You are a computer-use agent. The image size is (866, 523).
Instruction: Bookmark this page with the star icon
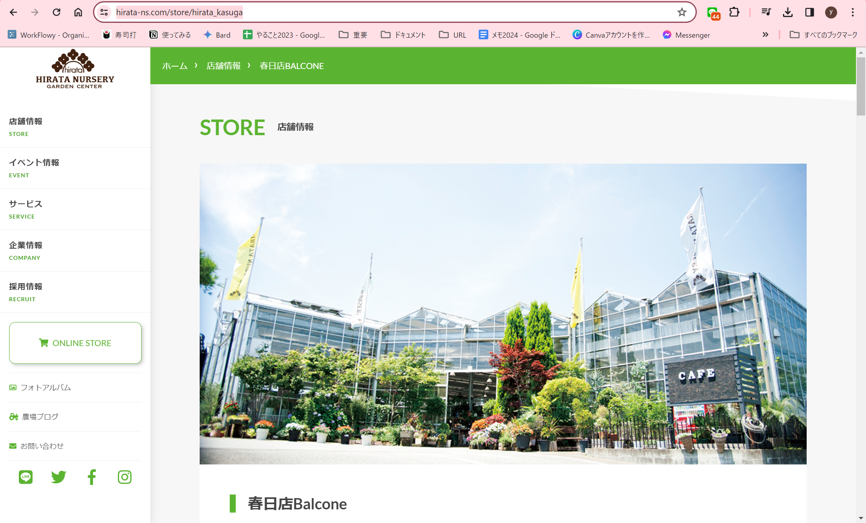click(x=682, y=12)
